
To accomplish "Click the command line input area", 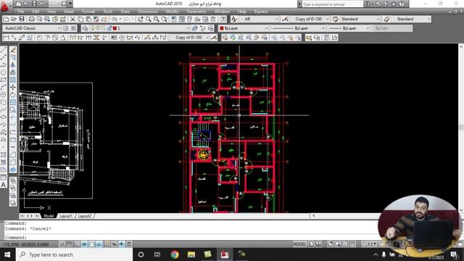I will click(x=191, y=237).
